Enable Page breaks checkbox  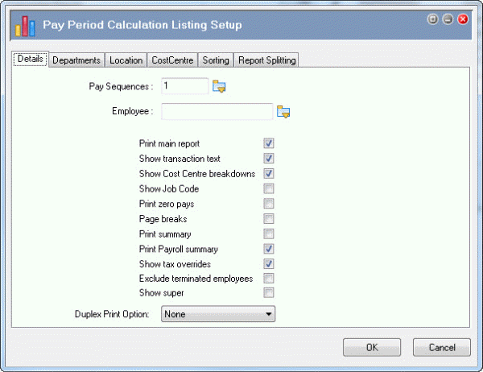click(x=269, y=219)
